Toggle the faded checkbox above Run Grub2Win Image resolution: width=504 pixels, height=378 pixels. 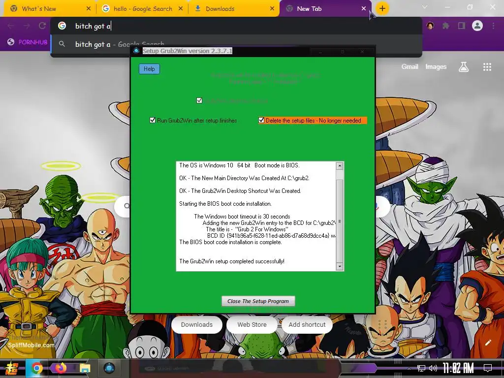199,100
